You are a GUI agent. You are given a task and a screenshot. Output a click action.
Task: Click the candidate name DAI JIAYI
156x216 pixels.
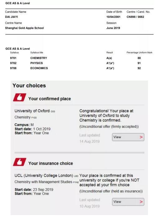point(12,17)
